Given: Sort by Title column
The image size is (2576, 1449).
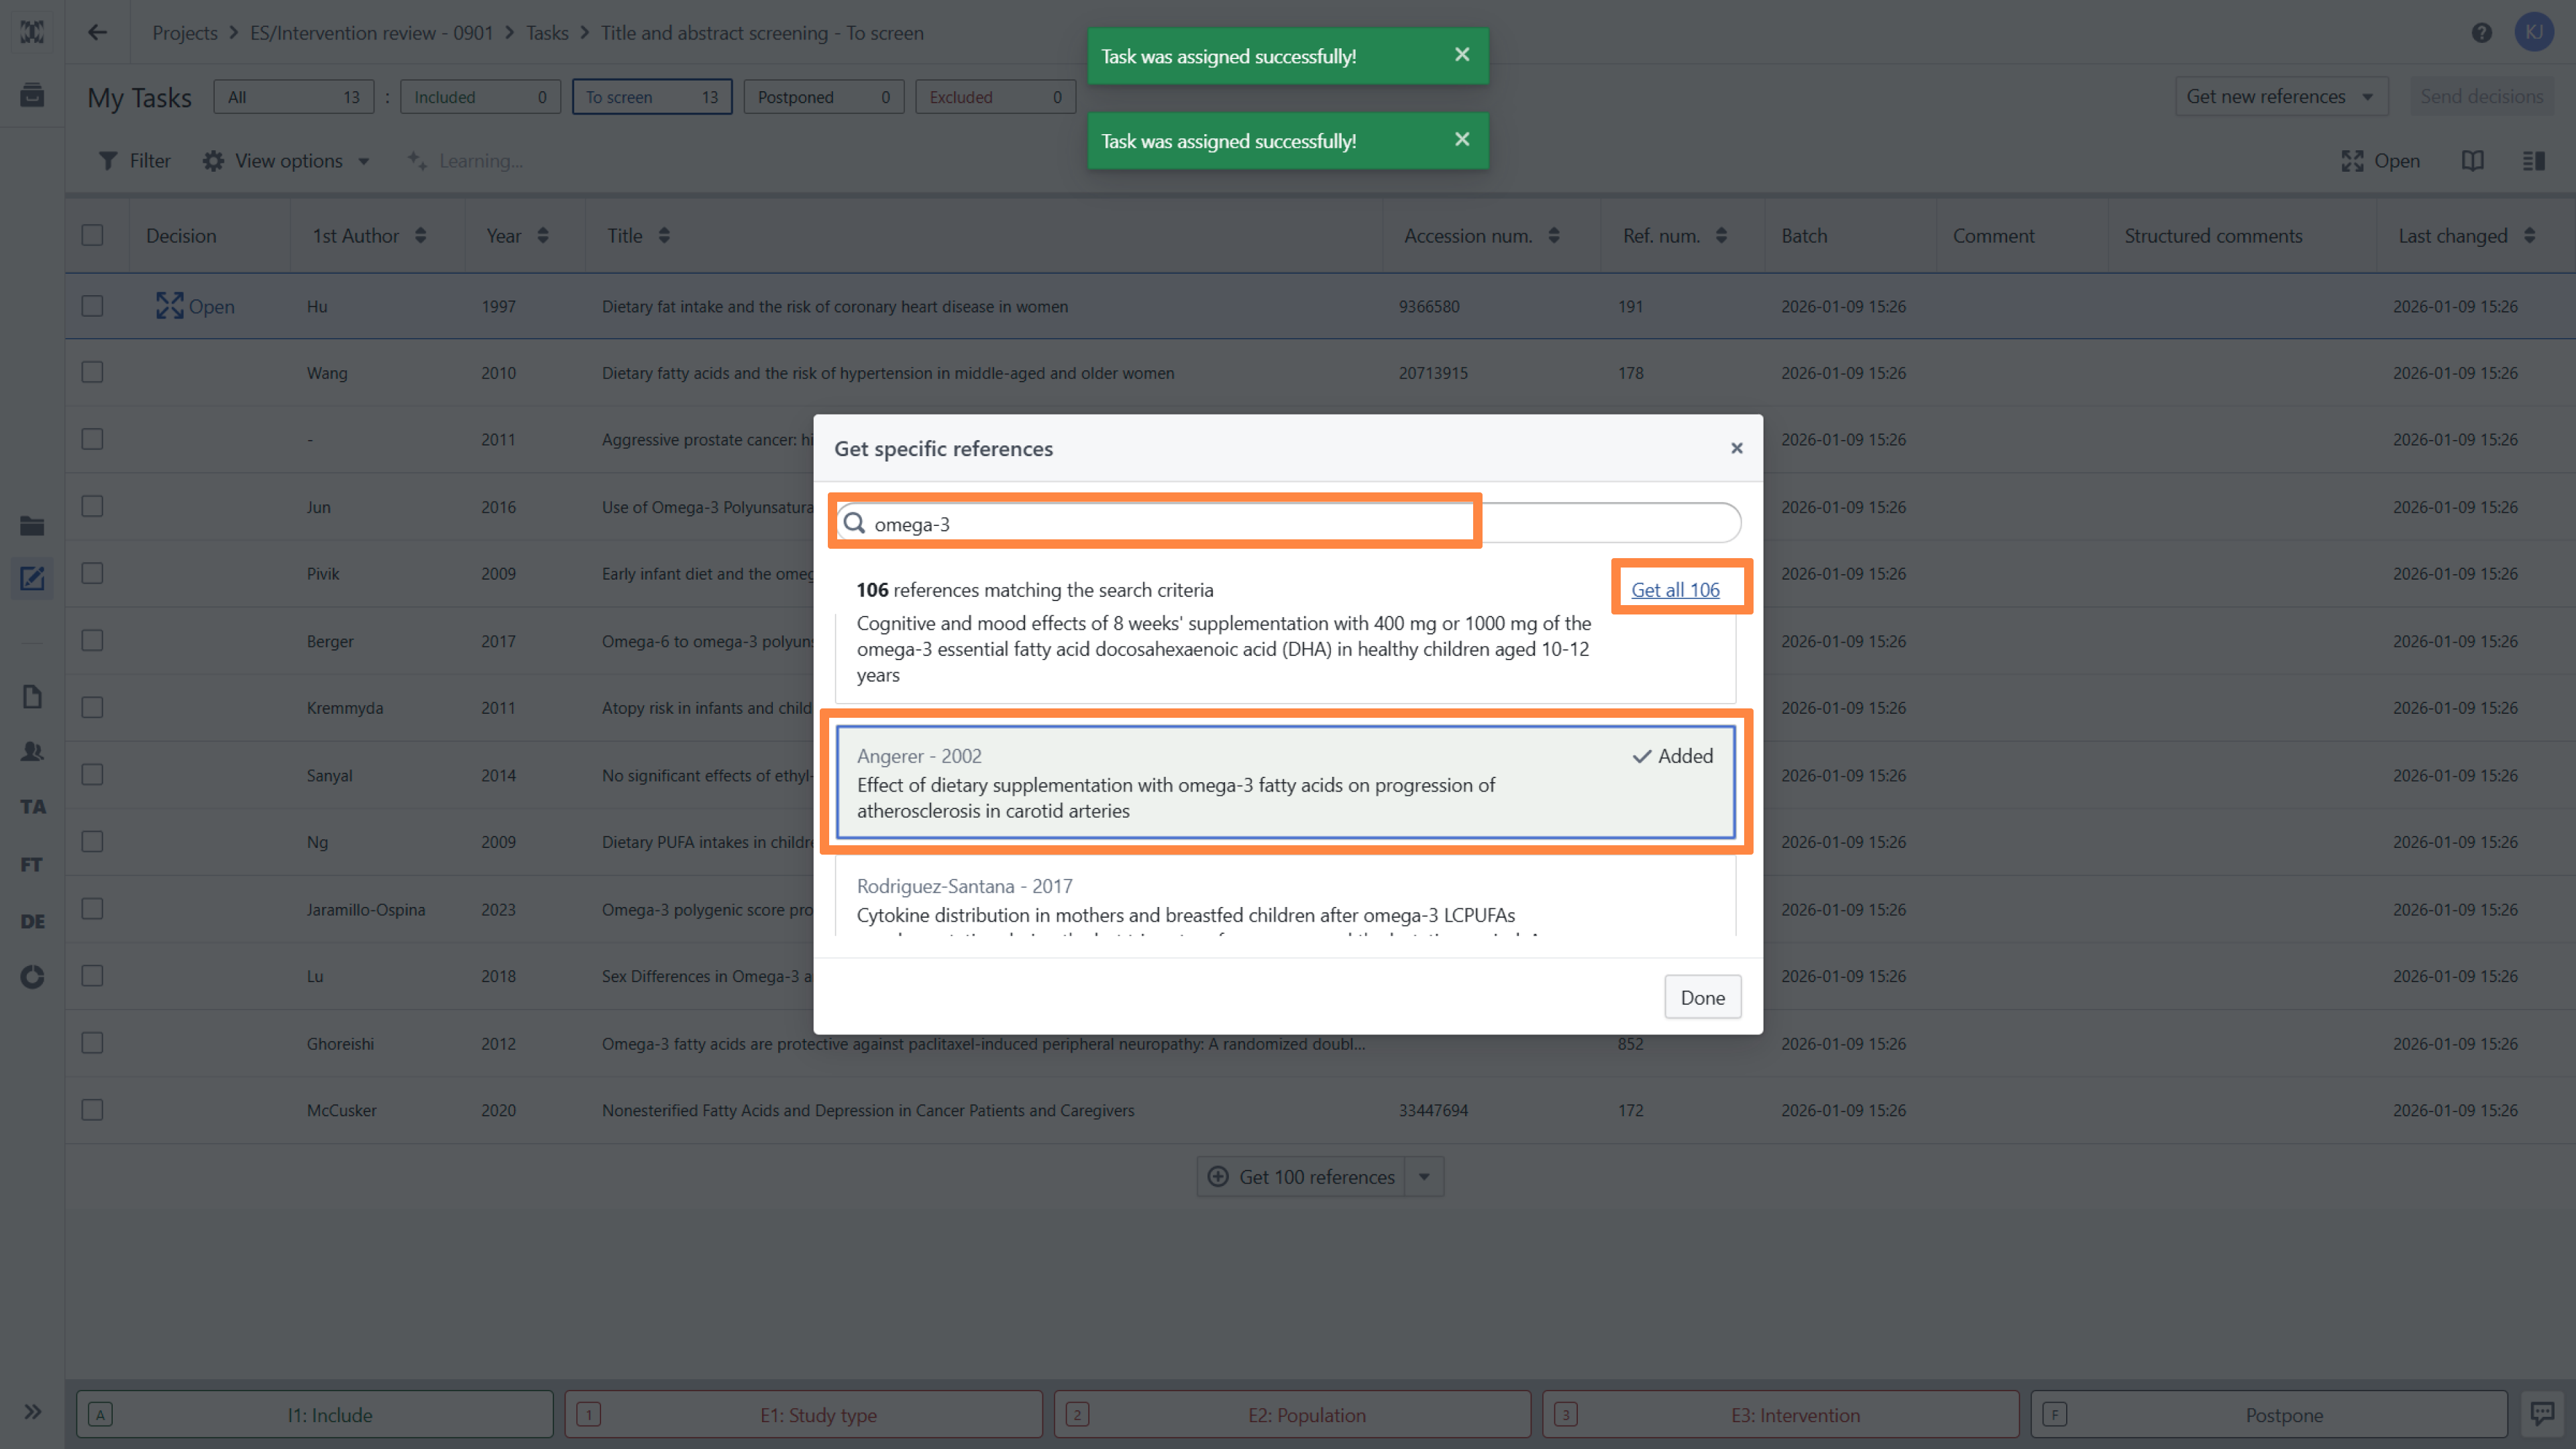Looking at the screenshot, I should click(664, 236).
